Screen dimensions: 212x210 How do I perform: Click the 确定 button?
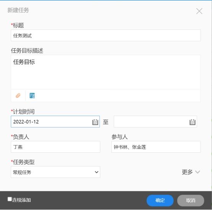(160, 200)
